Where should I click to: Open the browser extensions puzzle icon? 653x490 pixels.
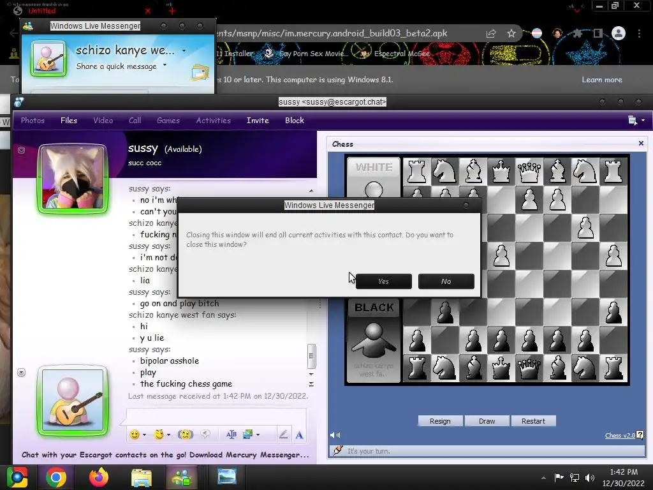(x=577, y=33)
